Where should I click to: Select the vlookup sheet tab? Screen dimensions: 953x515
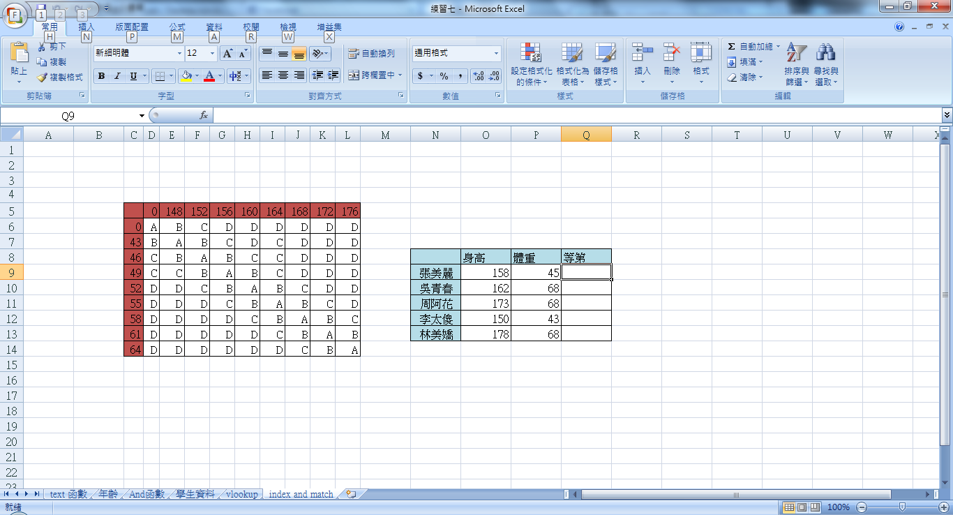tap(241, 494)
